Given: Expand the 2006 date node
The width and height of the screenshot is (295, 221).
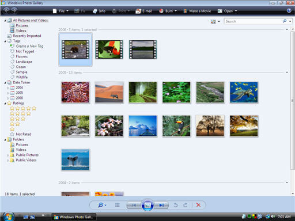Looking at the screenshot, I should [x=8, y=98].
